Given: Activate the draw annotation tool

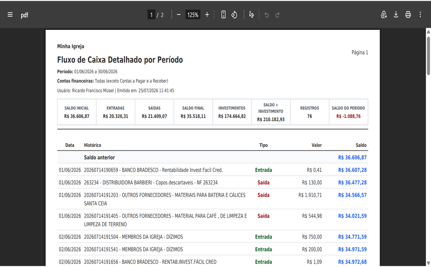Looking at the screenshot, I should point(251,15).
